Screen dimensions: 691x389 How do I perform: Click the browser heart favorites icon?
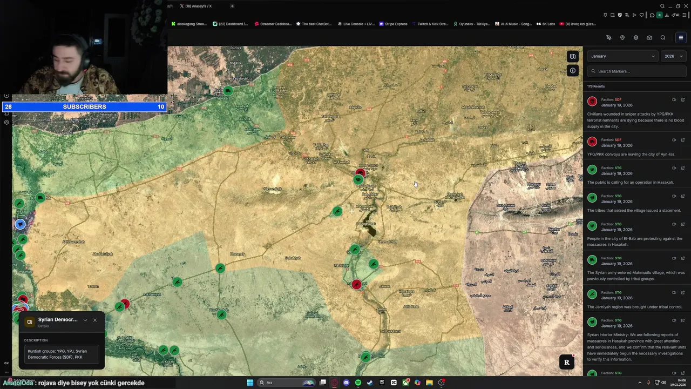(x=641, y=15)
